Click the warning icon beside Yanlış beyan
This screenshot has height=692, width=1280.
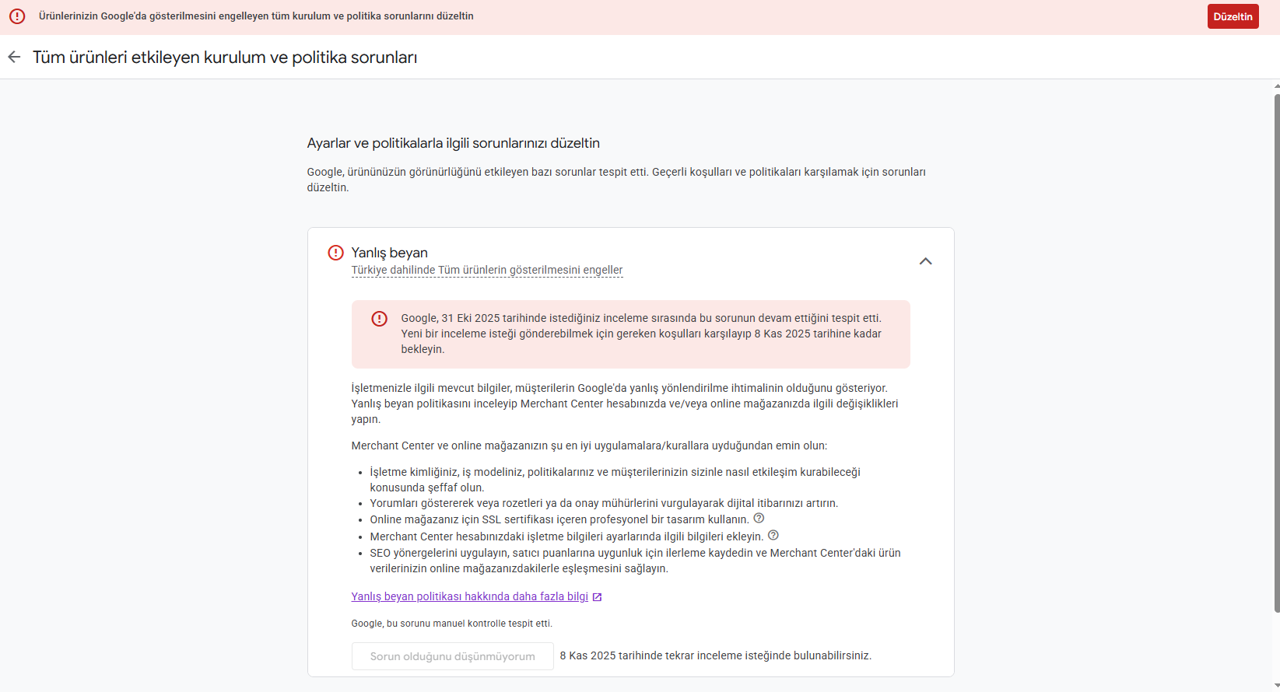tap(335, 253)
